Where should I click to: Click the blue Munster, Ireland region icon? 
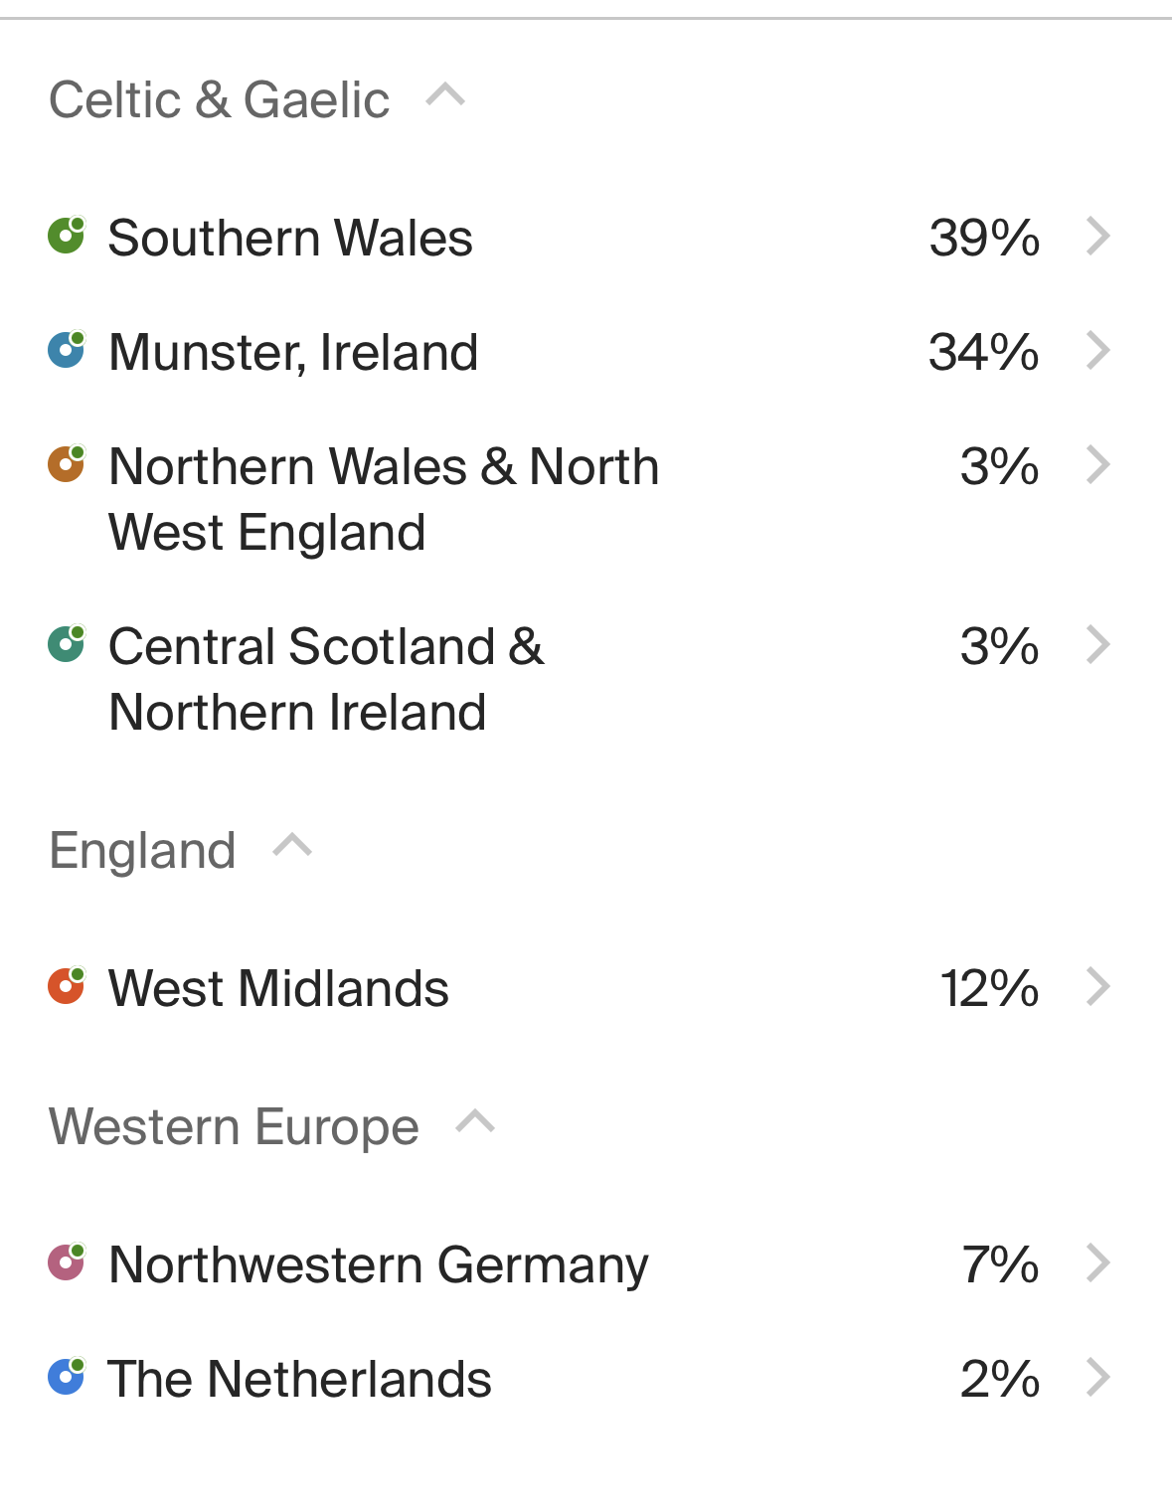(67, 350)
